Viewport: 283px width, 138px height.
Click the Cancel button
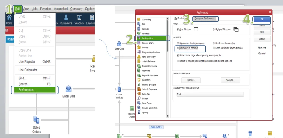(x=262, y=26)
